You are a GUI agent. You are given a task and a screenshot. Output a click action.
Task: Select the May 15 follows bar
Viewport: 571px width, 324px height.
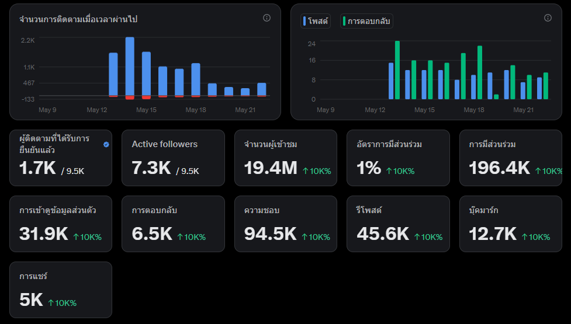(x=146, y=74)
